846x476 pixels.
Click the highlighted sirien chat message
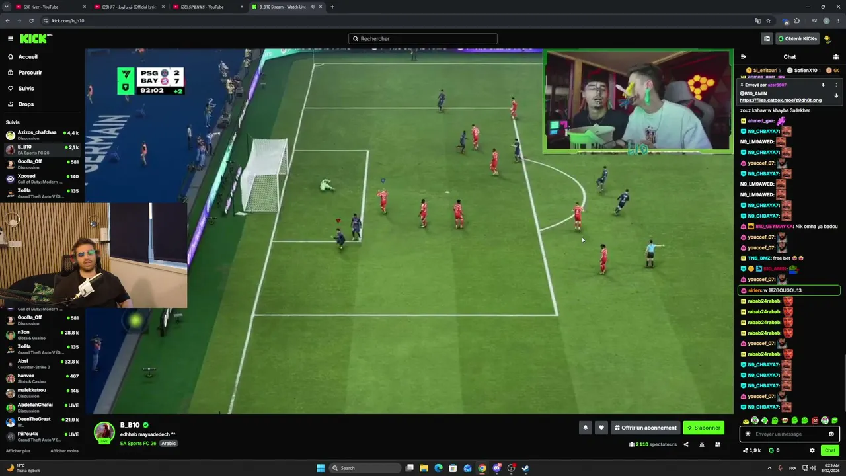789,290
